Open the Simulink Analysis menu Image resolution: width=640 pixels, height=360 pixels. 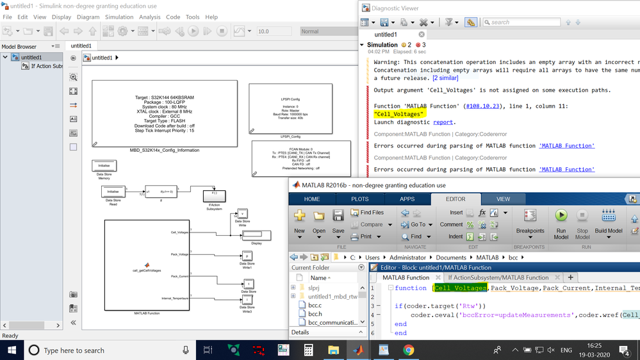tap(149, 17)
